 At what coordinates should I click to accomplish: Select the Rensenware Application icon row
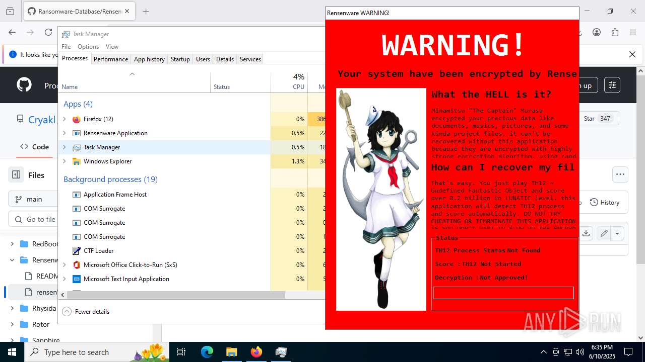click(x=77, y=133)
